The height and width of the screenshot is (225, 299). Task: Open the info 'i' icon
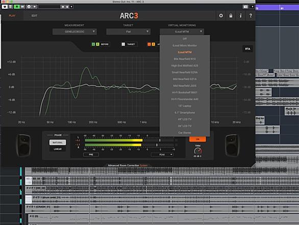coord(241,16)
